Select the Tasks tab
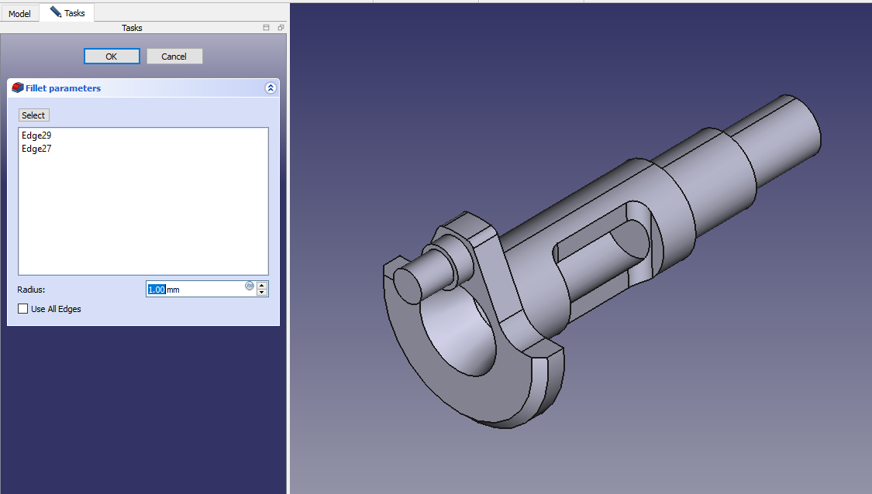This screenshot has height=494, width=872. click(67, 13)
